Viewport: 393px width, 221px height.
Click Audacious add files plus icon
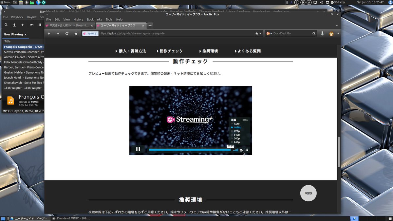(22, 25)
